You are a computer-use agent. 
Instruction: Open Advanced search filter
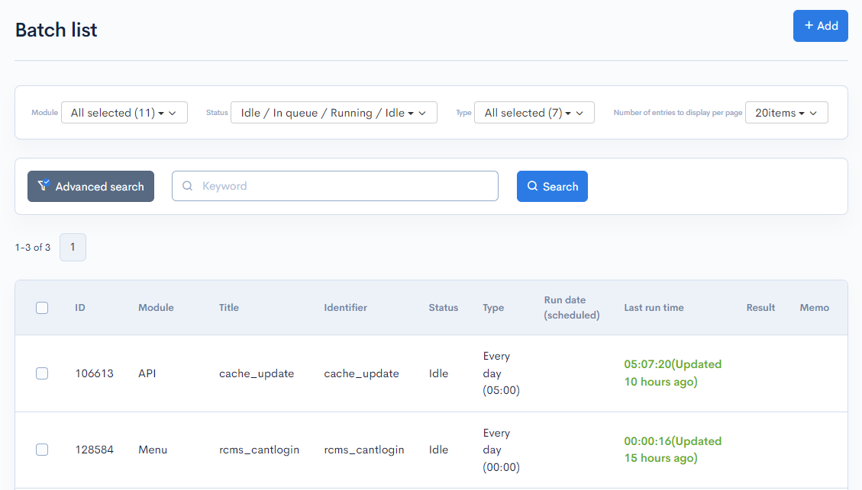[x=91, y=187]
